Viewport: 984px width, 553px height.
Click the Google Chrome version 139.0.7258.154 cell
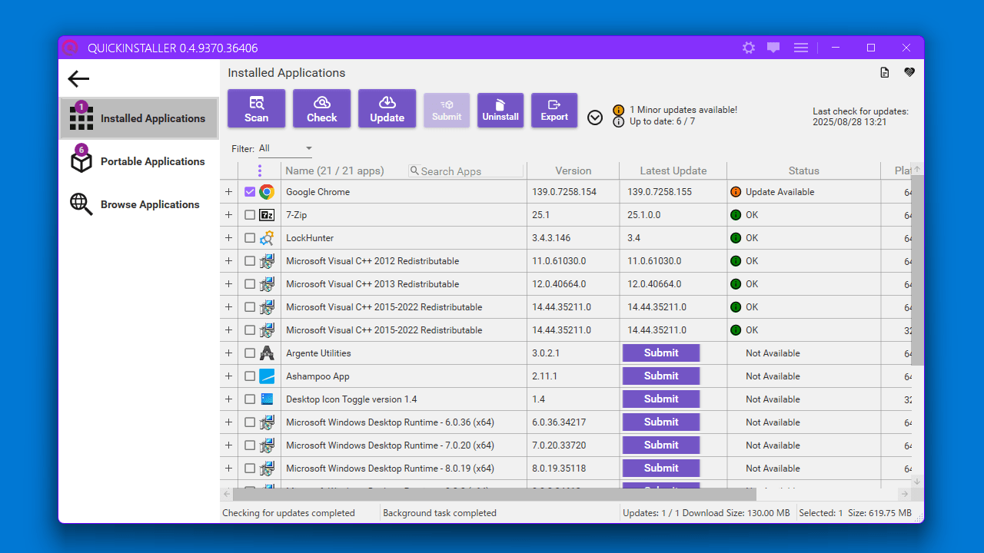[573, 192]
